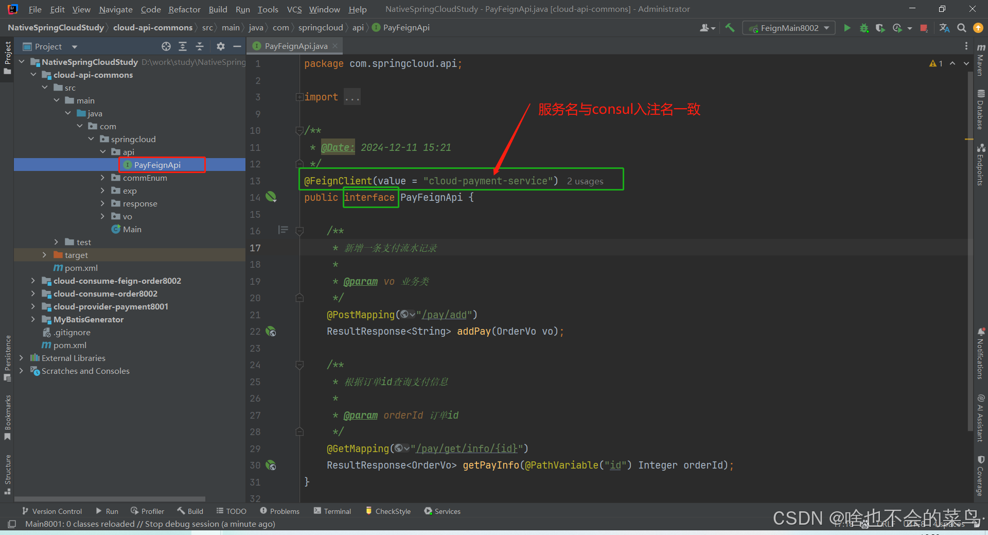
Task: Start debugging with the Debug icon
Action: coord(863,28)
